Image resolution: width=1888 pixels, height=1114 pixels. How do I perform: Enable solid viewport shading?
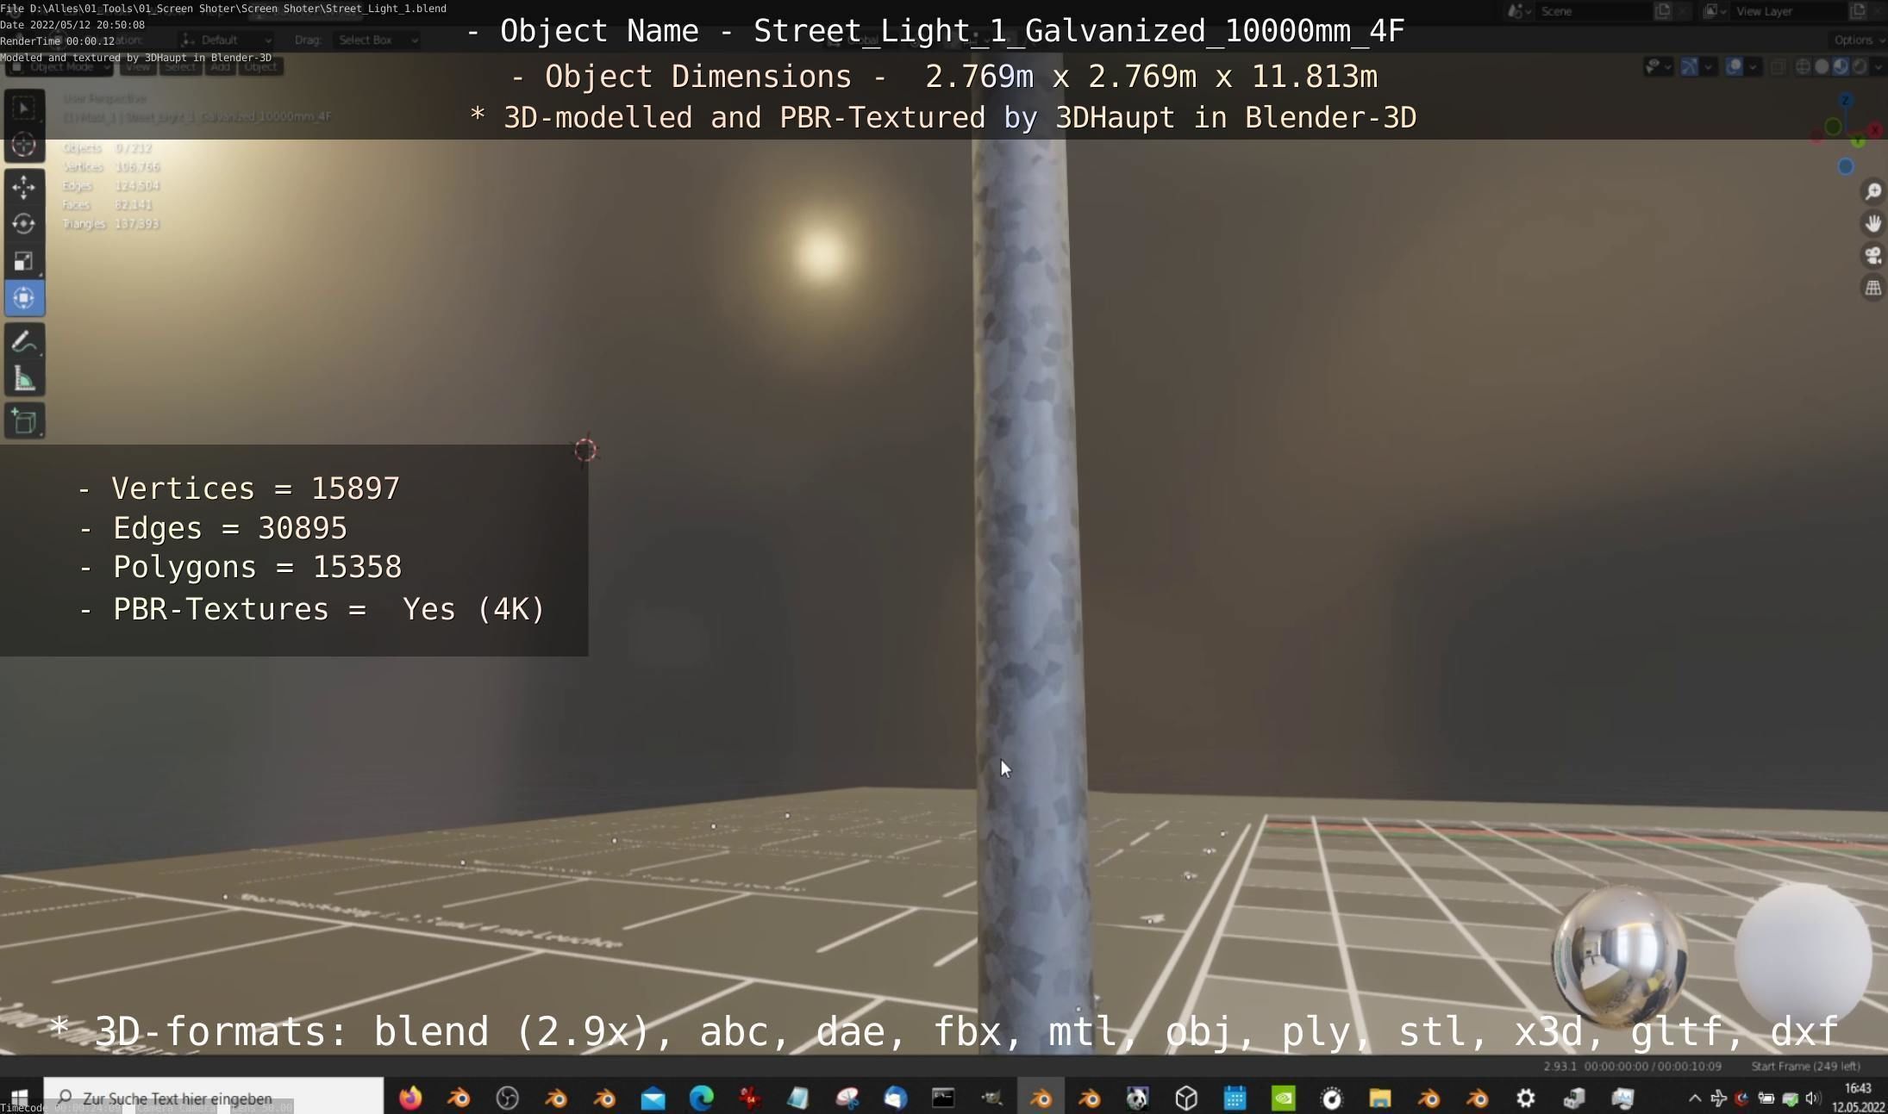coord(1822,66)
